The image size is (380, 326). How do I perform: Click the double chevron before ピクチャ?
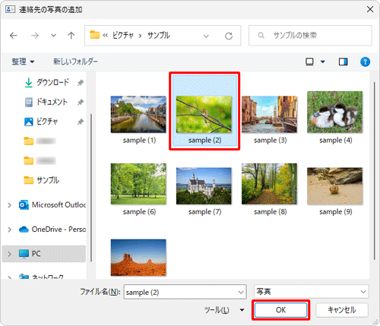click(x=106, y=36)
